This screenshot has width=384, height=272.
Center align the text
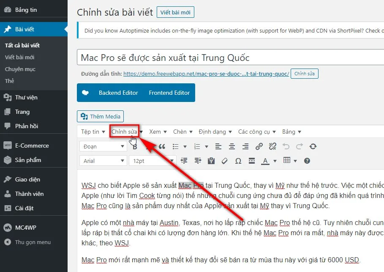231,147
